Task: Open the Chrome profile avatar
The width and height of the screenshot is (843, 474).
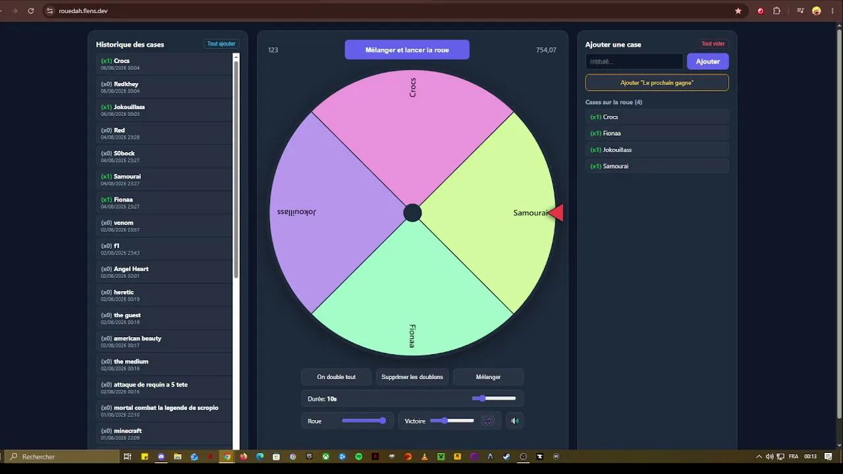Action: point(817,11)
